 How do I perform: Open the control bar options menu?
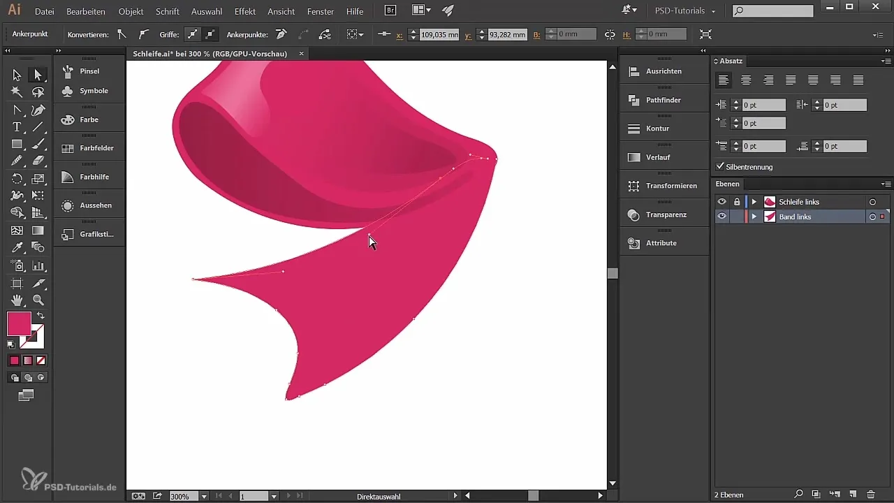(879, 34)
